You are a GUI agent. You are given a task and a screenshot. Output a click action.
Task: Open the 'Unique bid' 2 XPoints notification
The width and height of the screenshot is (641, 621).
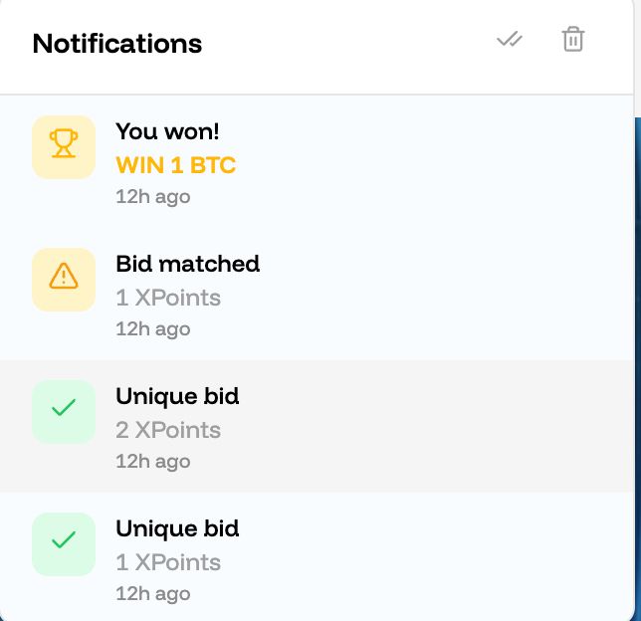pyautogui.click(x=177, y=396)
